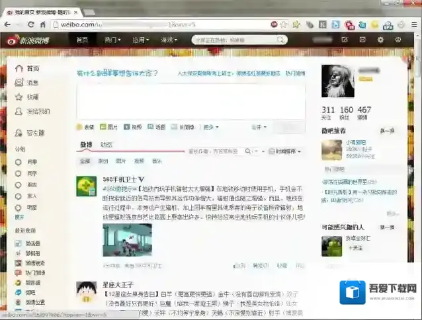Go back with the browser back arrow

[7, 24]
